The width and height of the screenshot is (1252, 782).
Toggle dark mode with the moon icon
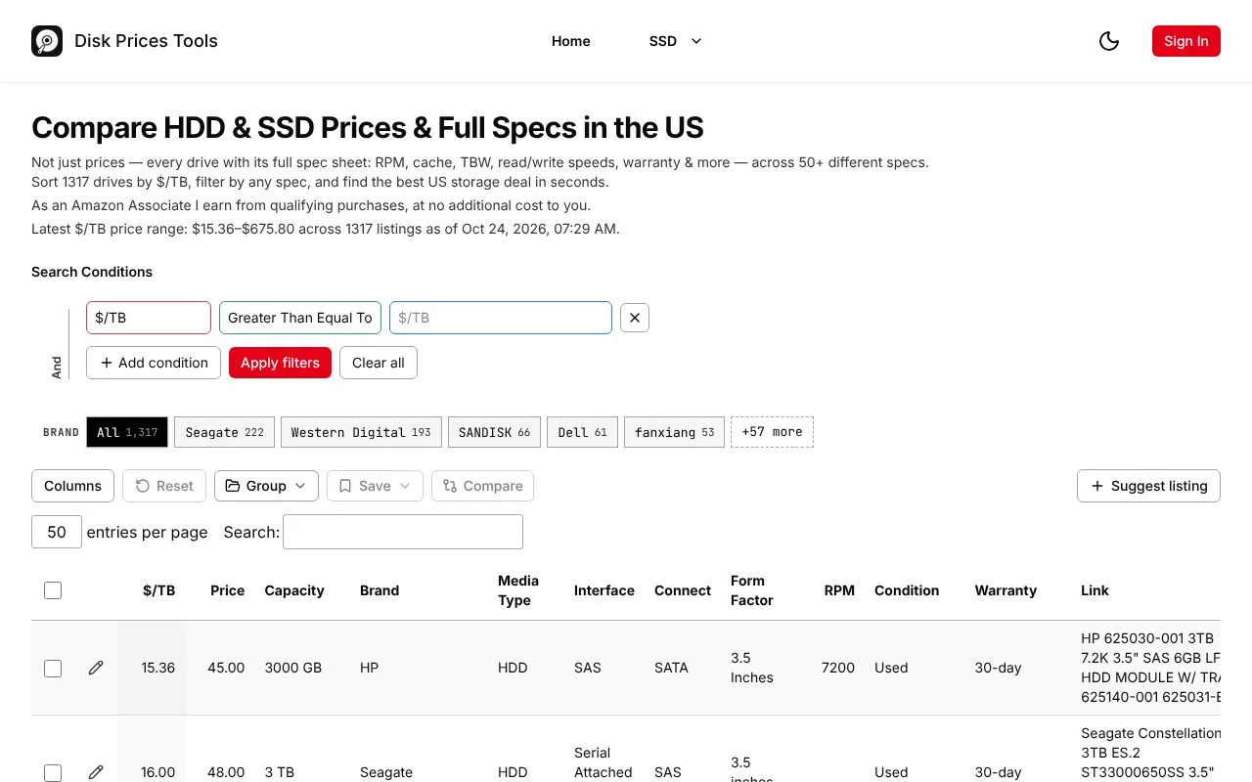[1109, 41]
